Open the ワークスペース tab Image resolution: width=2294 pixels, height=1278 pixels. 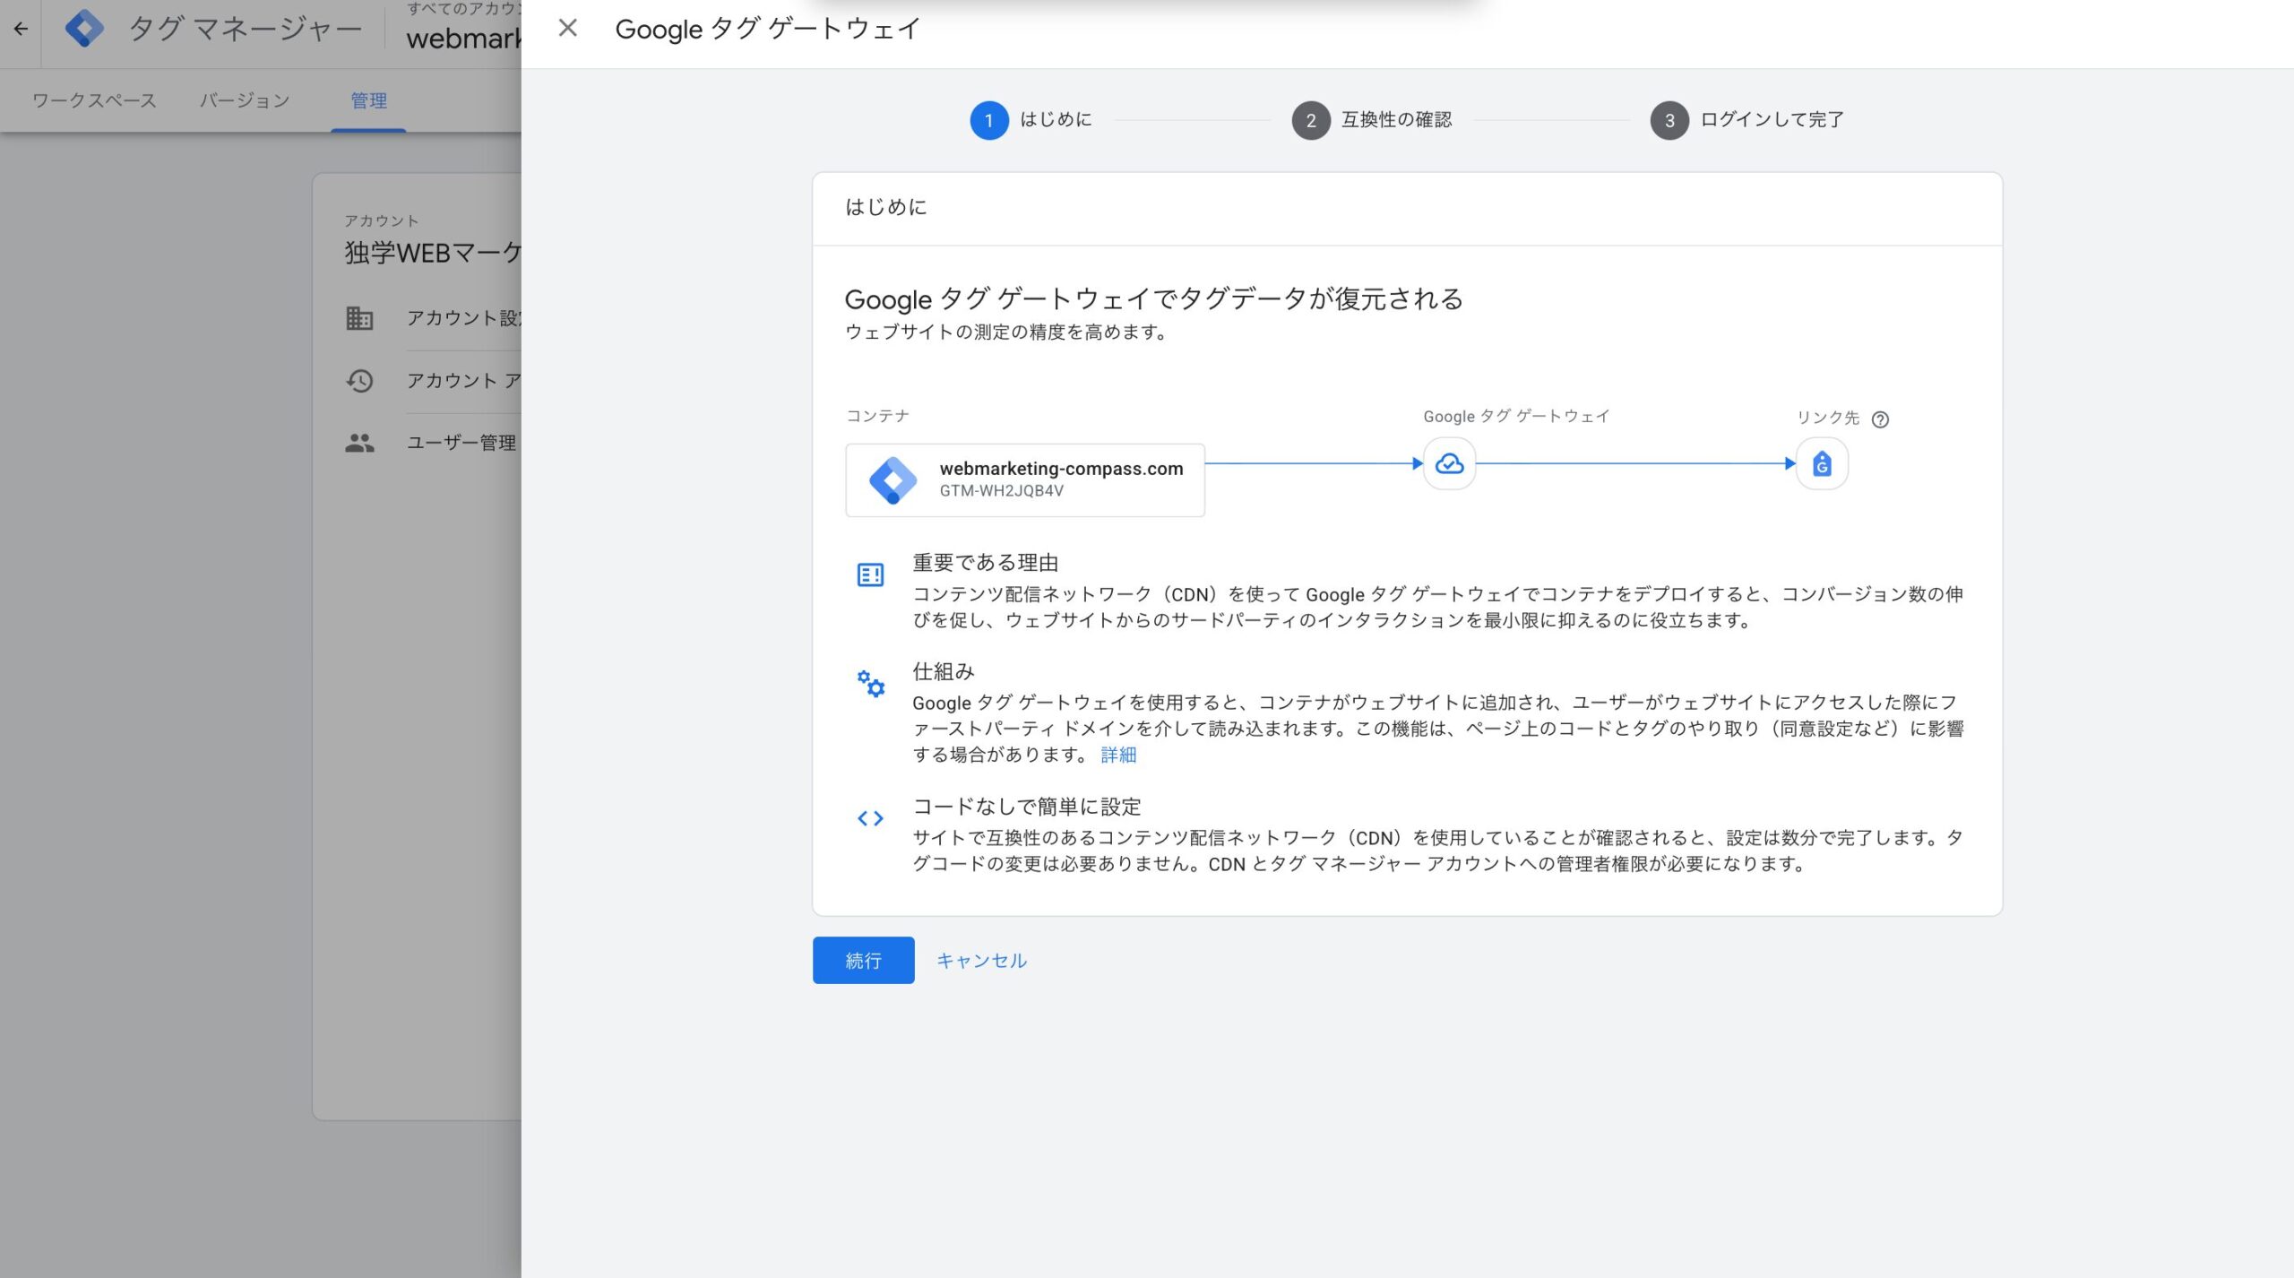(x=94, y=100)
